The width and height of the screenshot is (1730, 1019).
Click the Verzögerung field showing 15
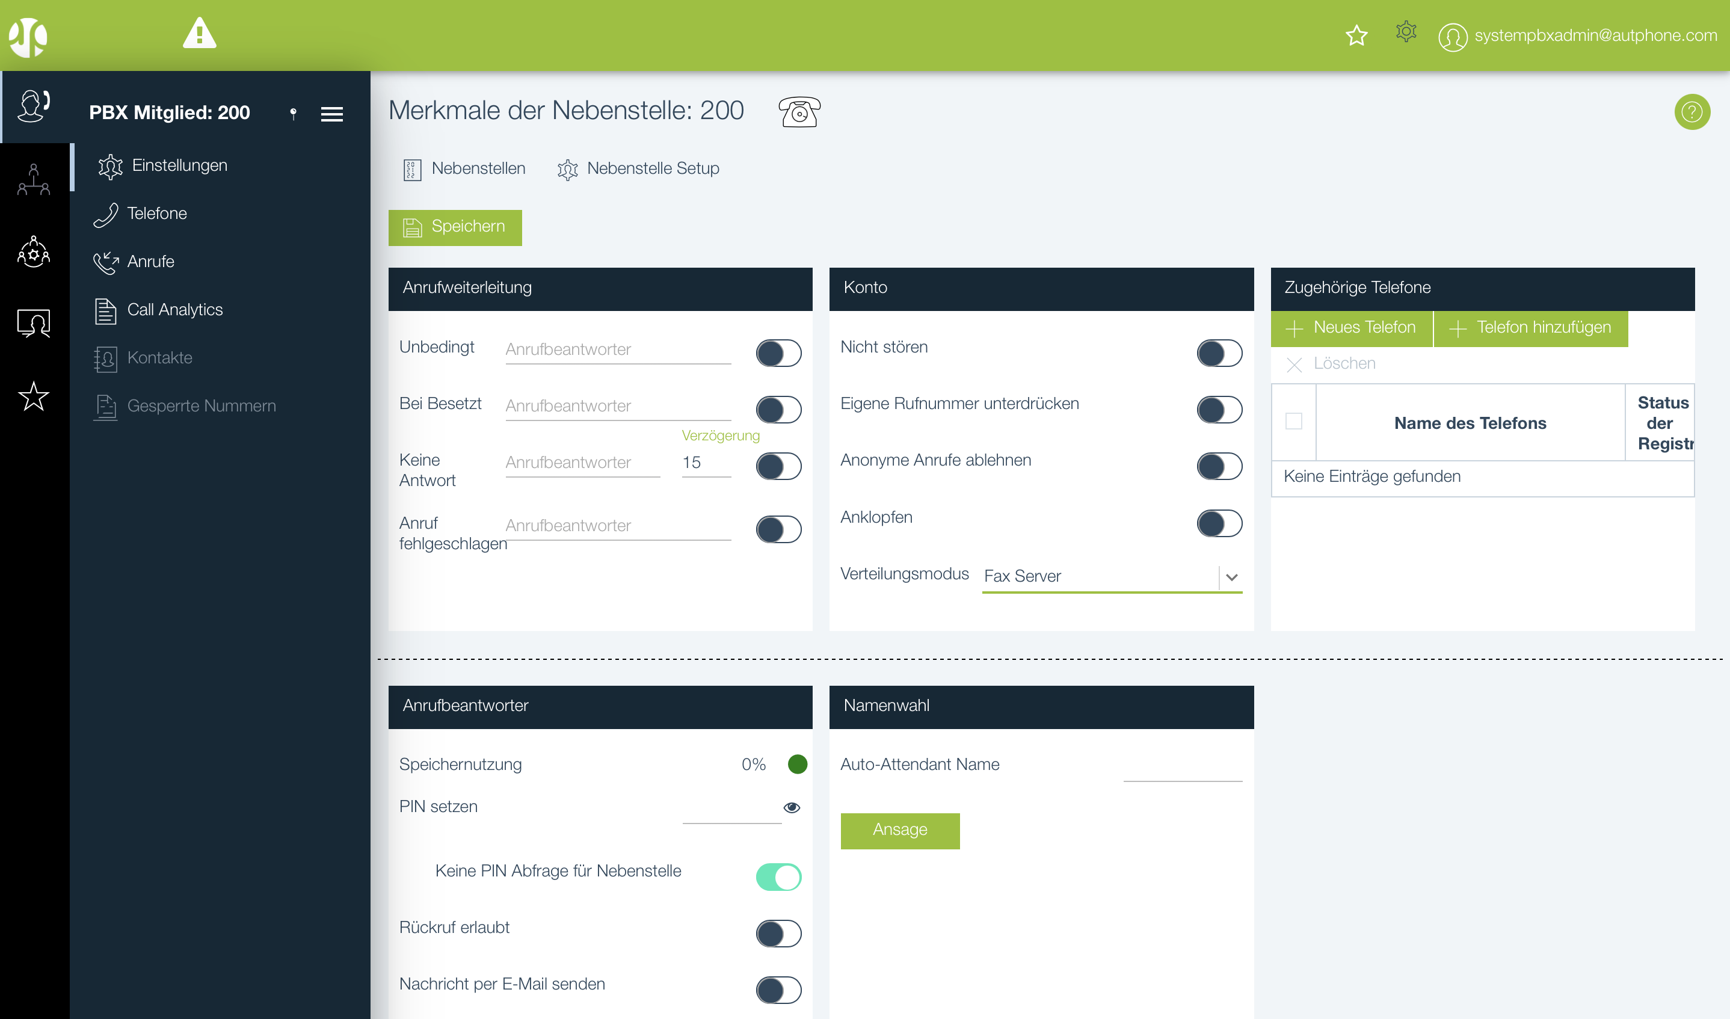(x=705, y=463)
